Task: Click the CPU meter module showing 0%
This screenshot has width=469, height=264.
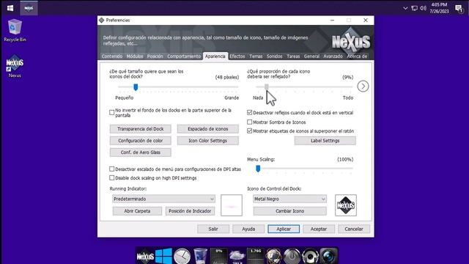Action: point(218,256)
